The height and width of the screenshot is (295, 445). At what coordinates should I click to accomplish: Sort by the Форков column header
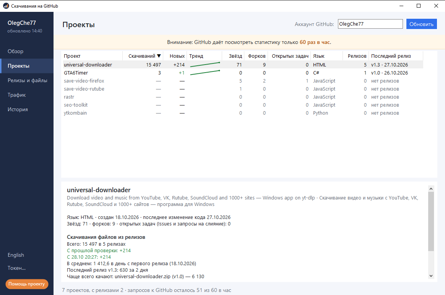pos(255,56)
